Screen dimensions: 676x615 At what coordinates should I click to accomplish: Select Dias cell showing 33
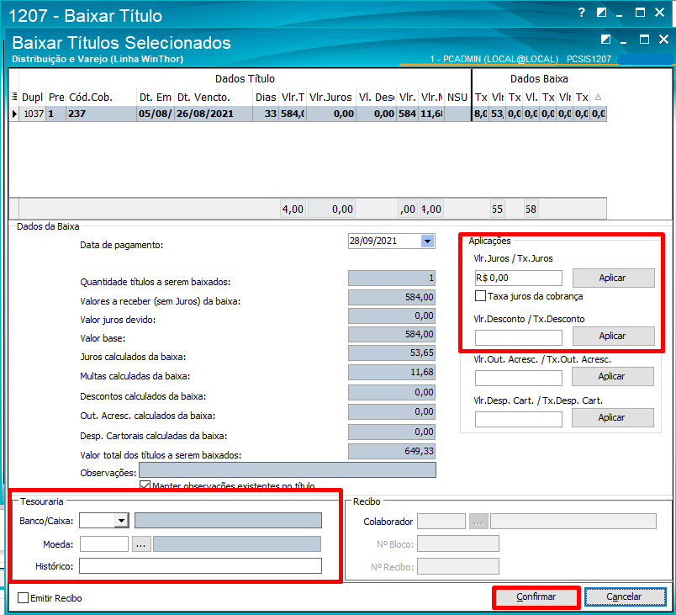pyautogui.click(x=266, y=114)
